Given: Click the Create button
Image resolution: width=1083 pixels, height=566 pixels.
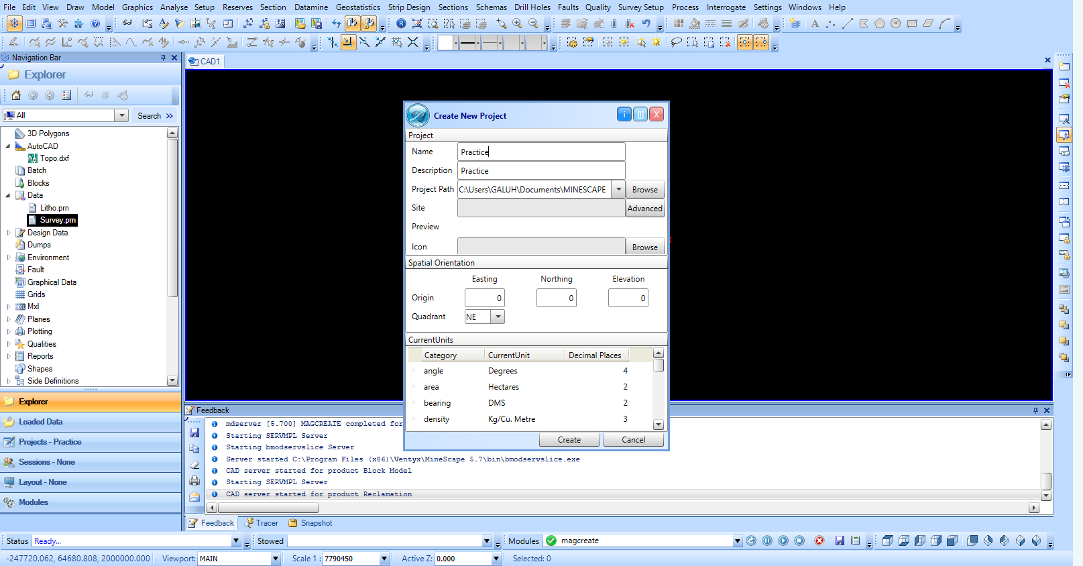Looking at the screenshot, I should (x=569, y=440).
